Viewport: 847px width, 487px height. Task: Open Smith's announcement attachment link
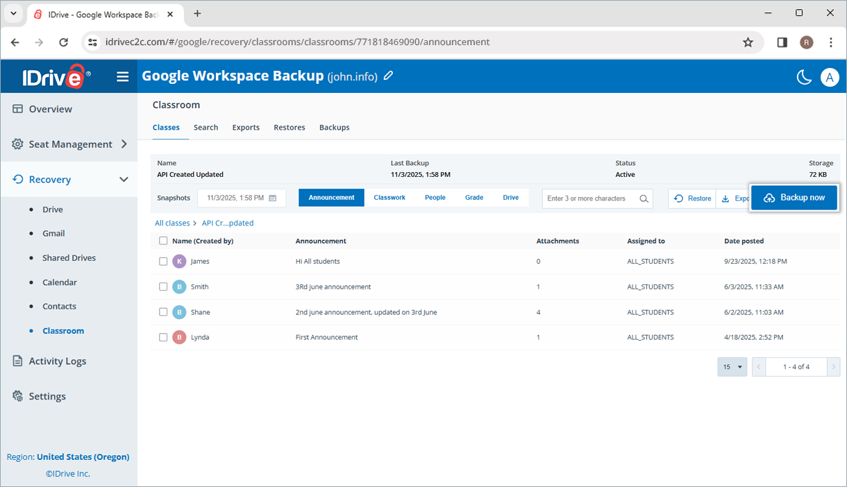pyautogui.click(x=538, y=287)
